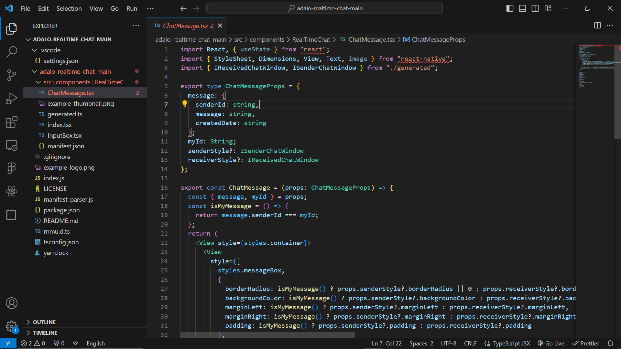Click the lightbulb quick-fix icon
621x349 pixels.
(x=184, y=104)
